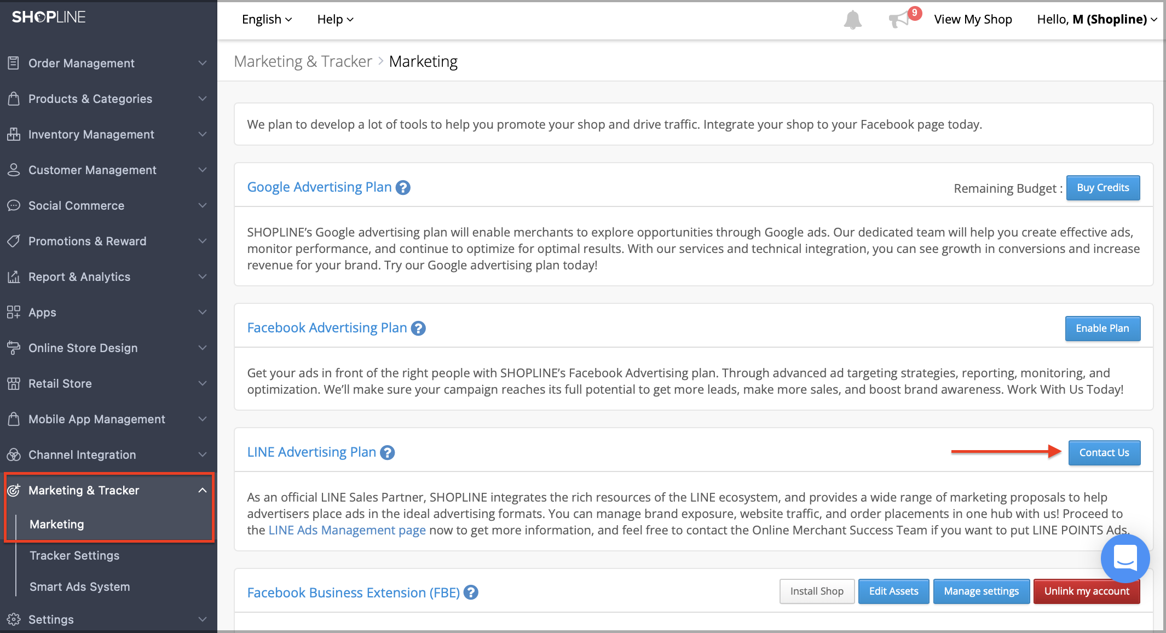The image size is (1166, 633).
Task: Click the Apps grid icon
Action: (x=14, y=312)
